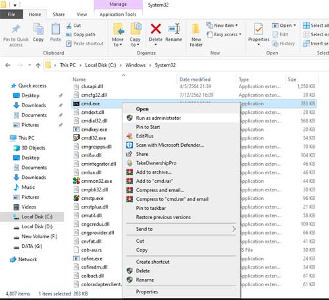The image size is (329, 300).
Task: Open the Application Tools tab
Action: pos(118,14)
